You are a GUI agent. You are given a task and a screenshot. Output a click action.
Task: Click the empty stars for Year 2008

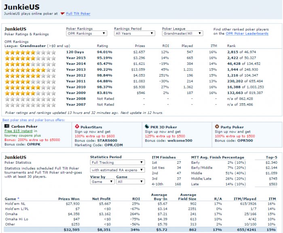point(30,98)
